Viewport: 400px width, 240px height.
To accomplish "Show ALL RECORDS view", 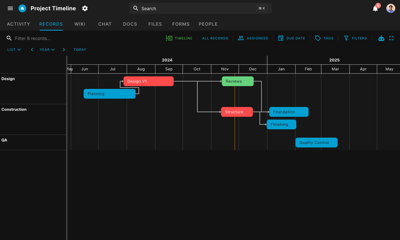I will [215, 38].
